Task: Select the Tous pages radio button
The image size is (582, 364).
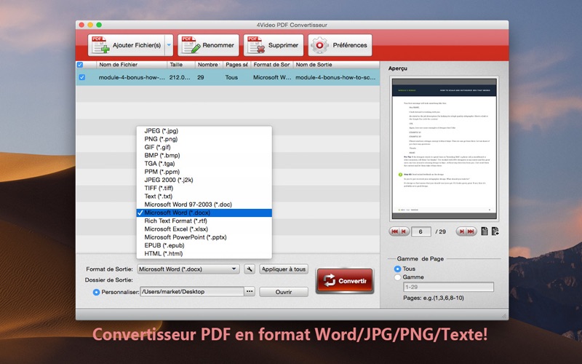Action: coord(397,269)
